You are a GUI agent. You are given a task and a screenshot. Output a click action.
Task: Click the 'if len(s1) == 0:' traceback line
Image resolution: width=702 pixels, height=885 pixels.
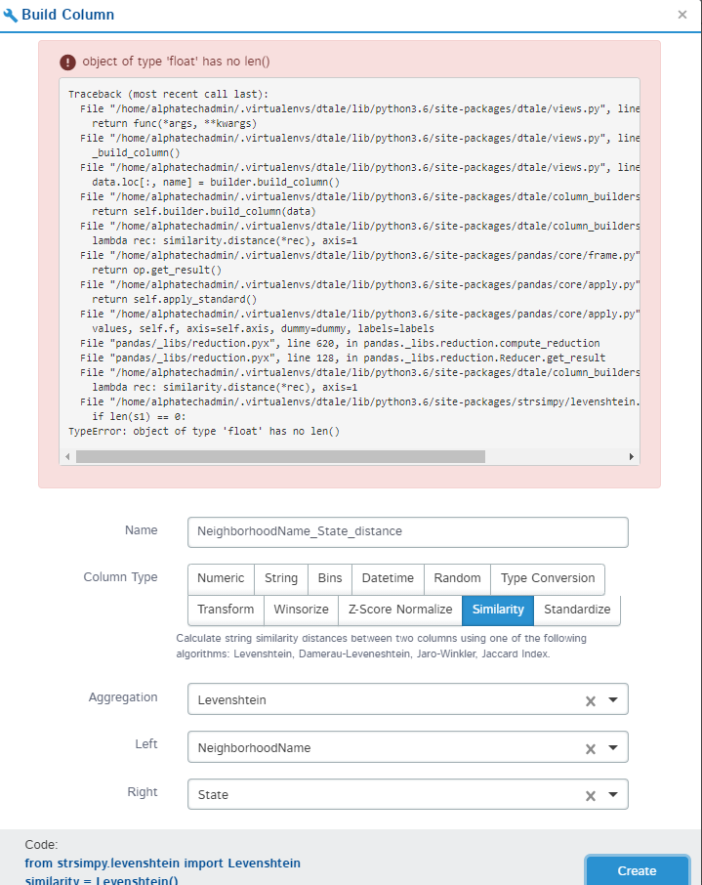(x=139, y=416)
